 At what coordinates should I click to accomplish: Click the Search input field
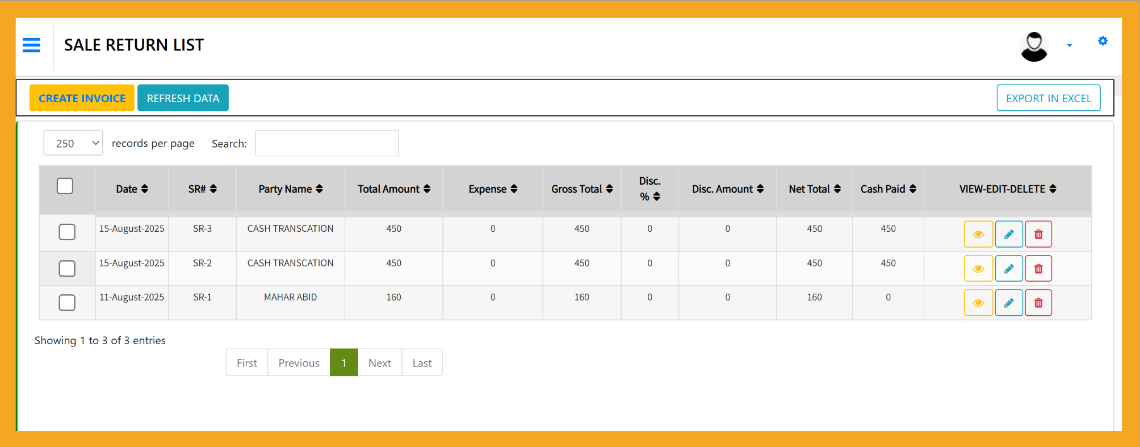click(327, 143)
